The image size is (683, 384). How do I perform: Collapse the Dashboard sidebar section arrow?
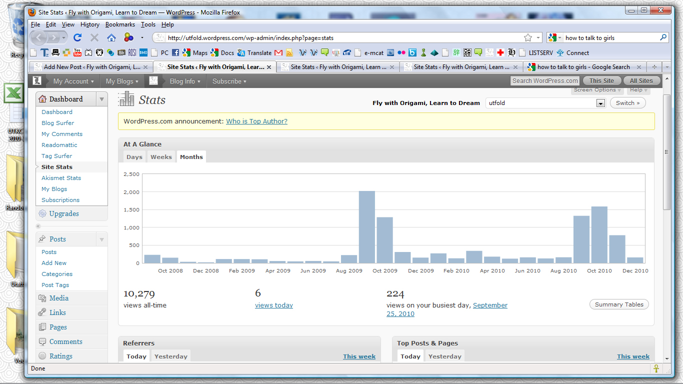pyautogui.click(x=101, y=99)
